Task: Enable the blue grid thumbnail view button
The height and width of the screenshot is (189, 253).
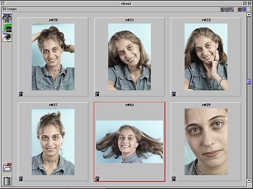Action: click(x=244, y=10)
